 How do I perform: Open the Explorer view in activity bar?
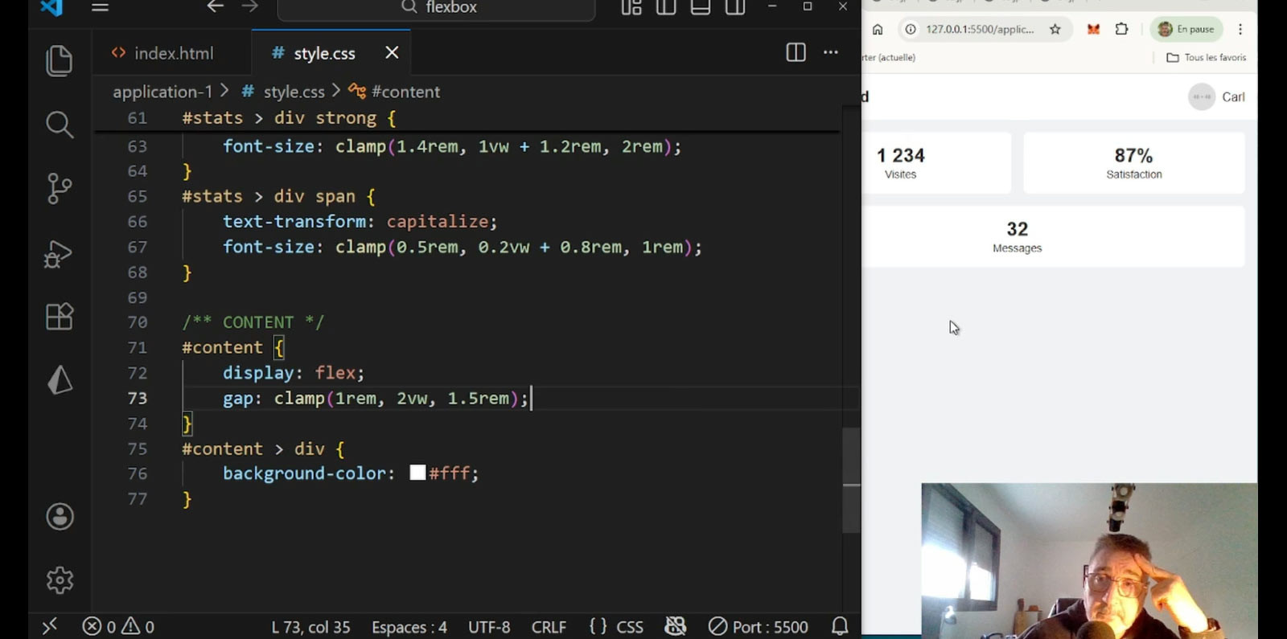coord(60,61)
